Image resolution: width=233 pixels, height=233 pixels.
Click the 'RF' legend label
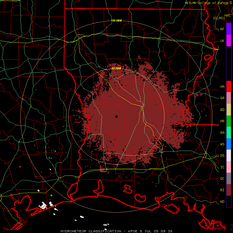click(222, 29)
